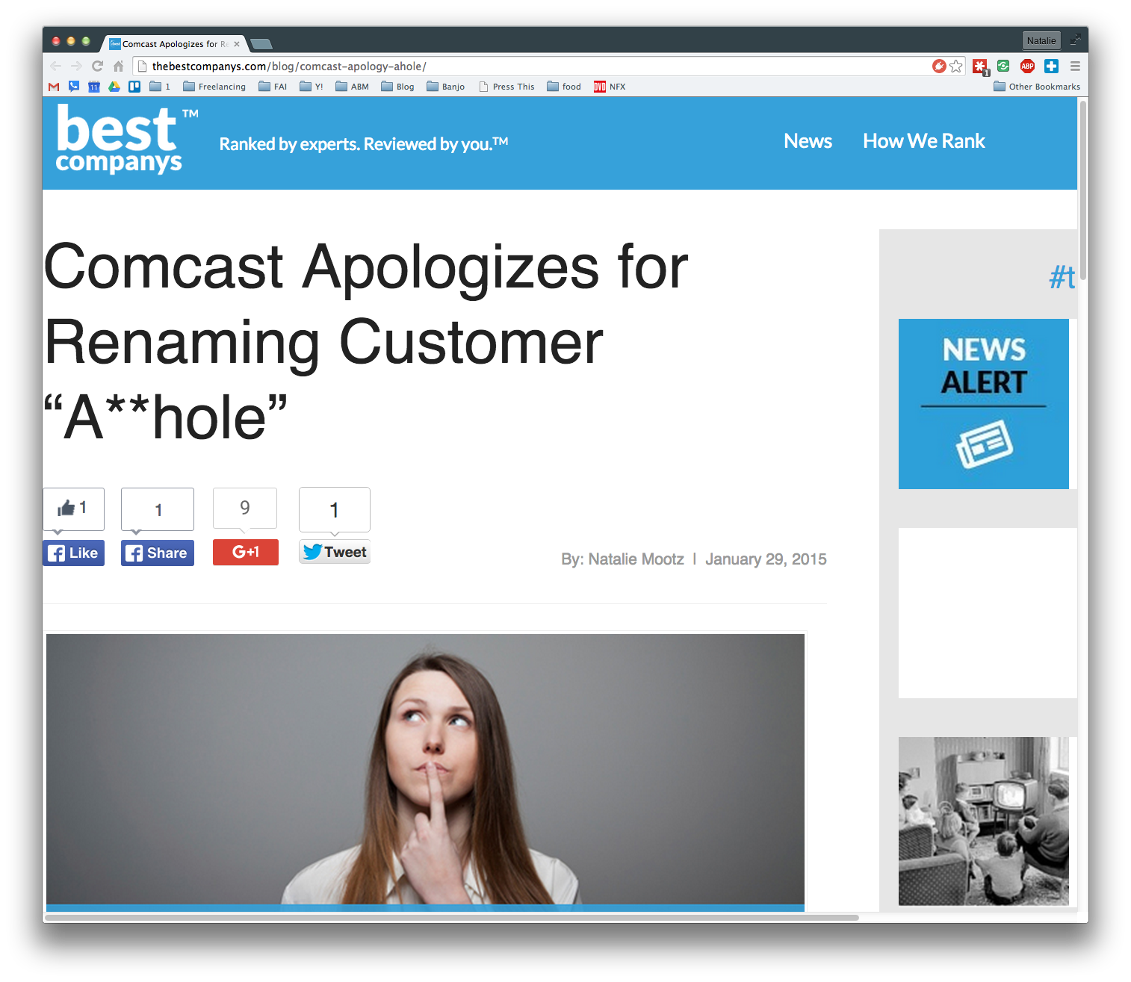
Task: Open the vintage TV family thumbnail
Action: [984, 821]
